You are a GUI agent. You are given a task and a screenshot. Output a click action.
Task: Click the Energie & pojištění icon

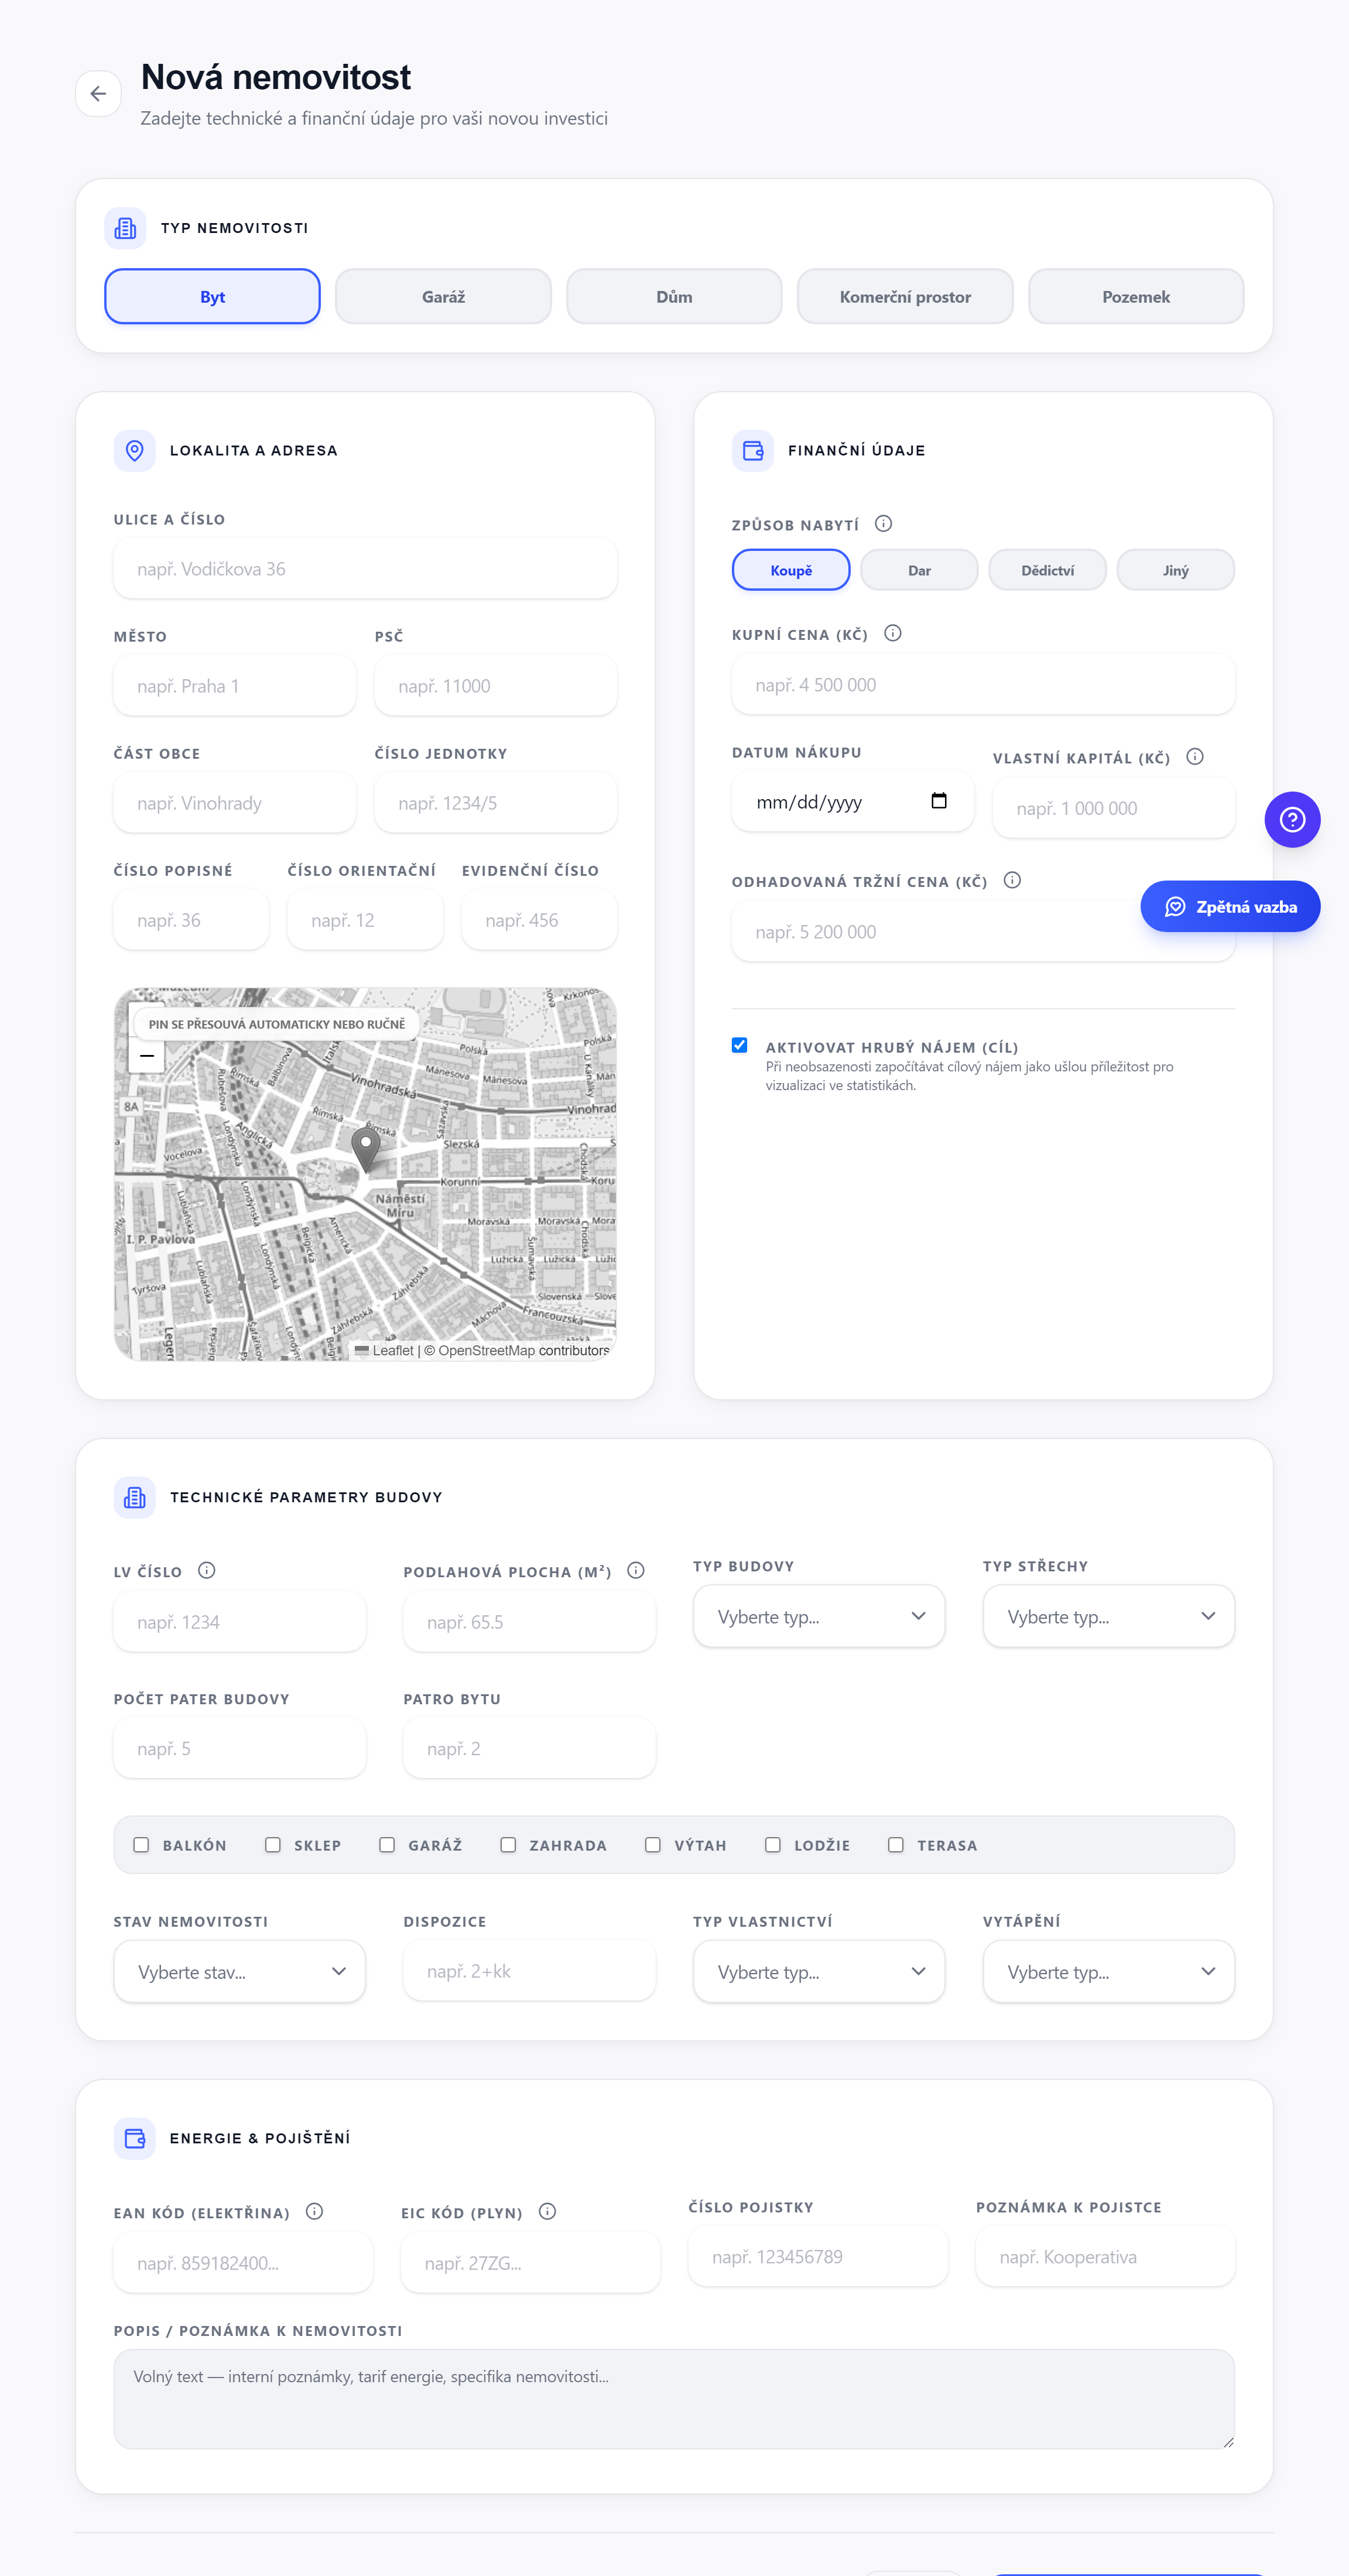pos(134,2138)
